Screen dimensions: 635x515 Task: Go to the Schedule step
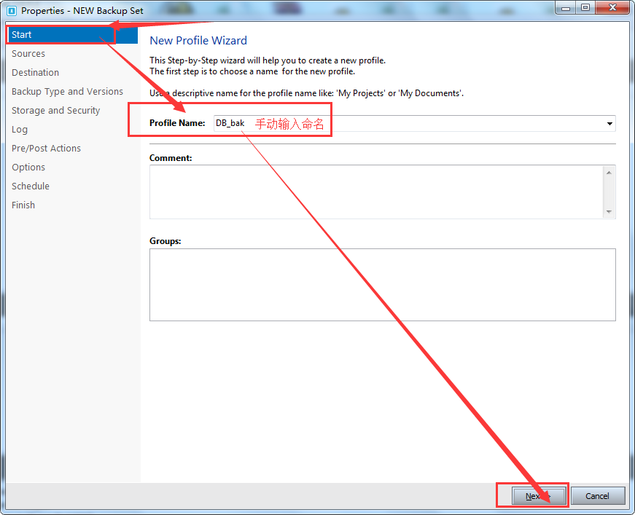[x=31, y=186]
